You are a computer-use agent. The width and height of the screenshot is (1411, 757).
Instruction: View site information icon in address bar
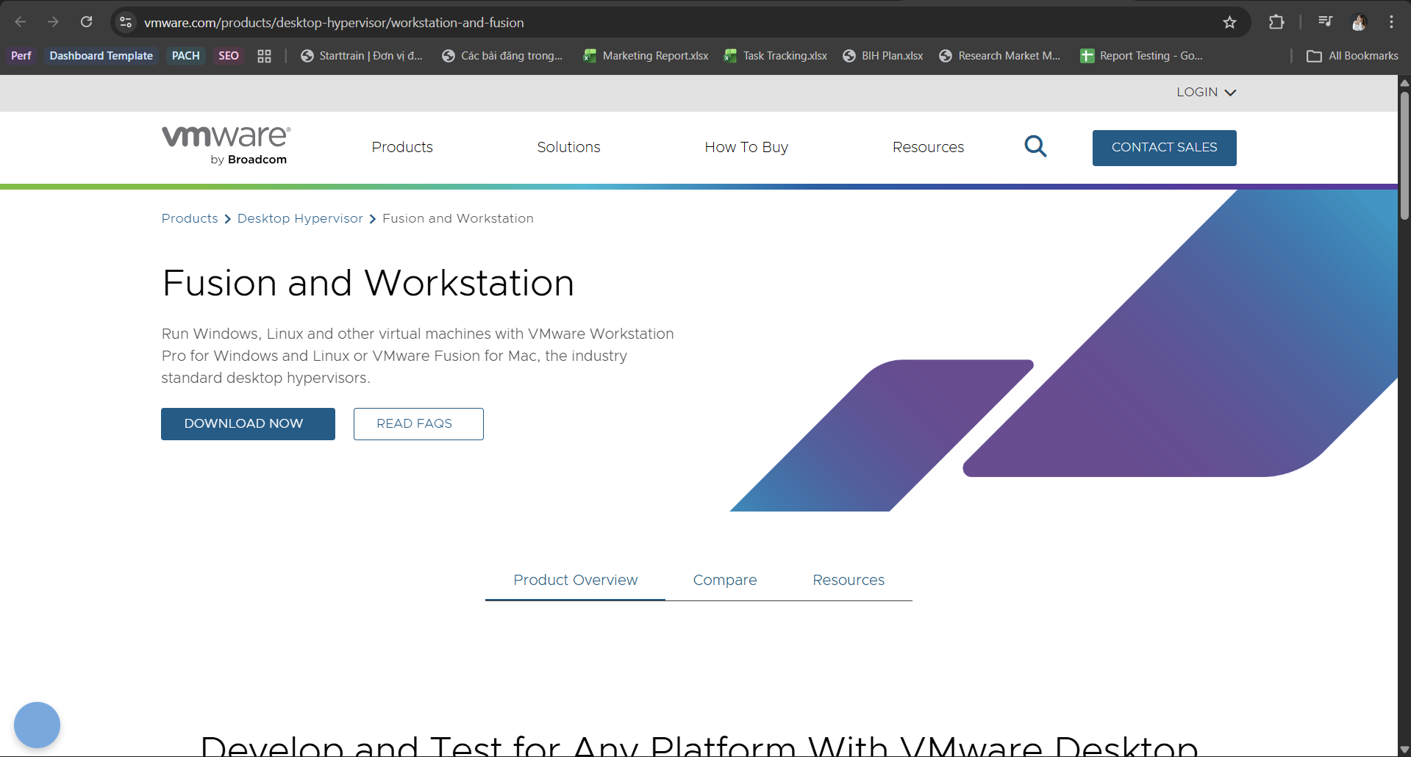pos(126,23)
